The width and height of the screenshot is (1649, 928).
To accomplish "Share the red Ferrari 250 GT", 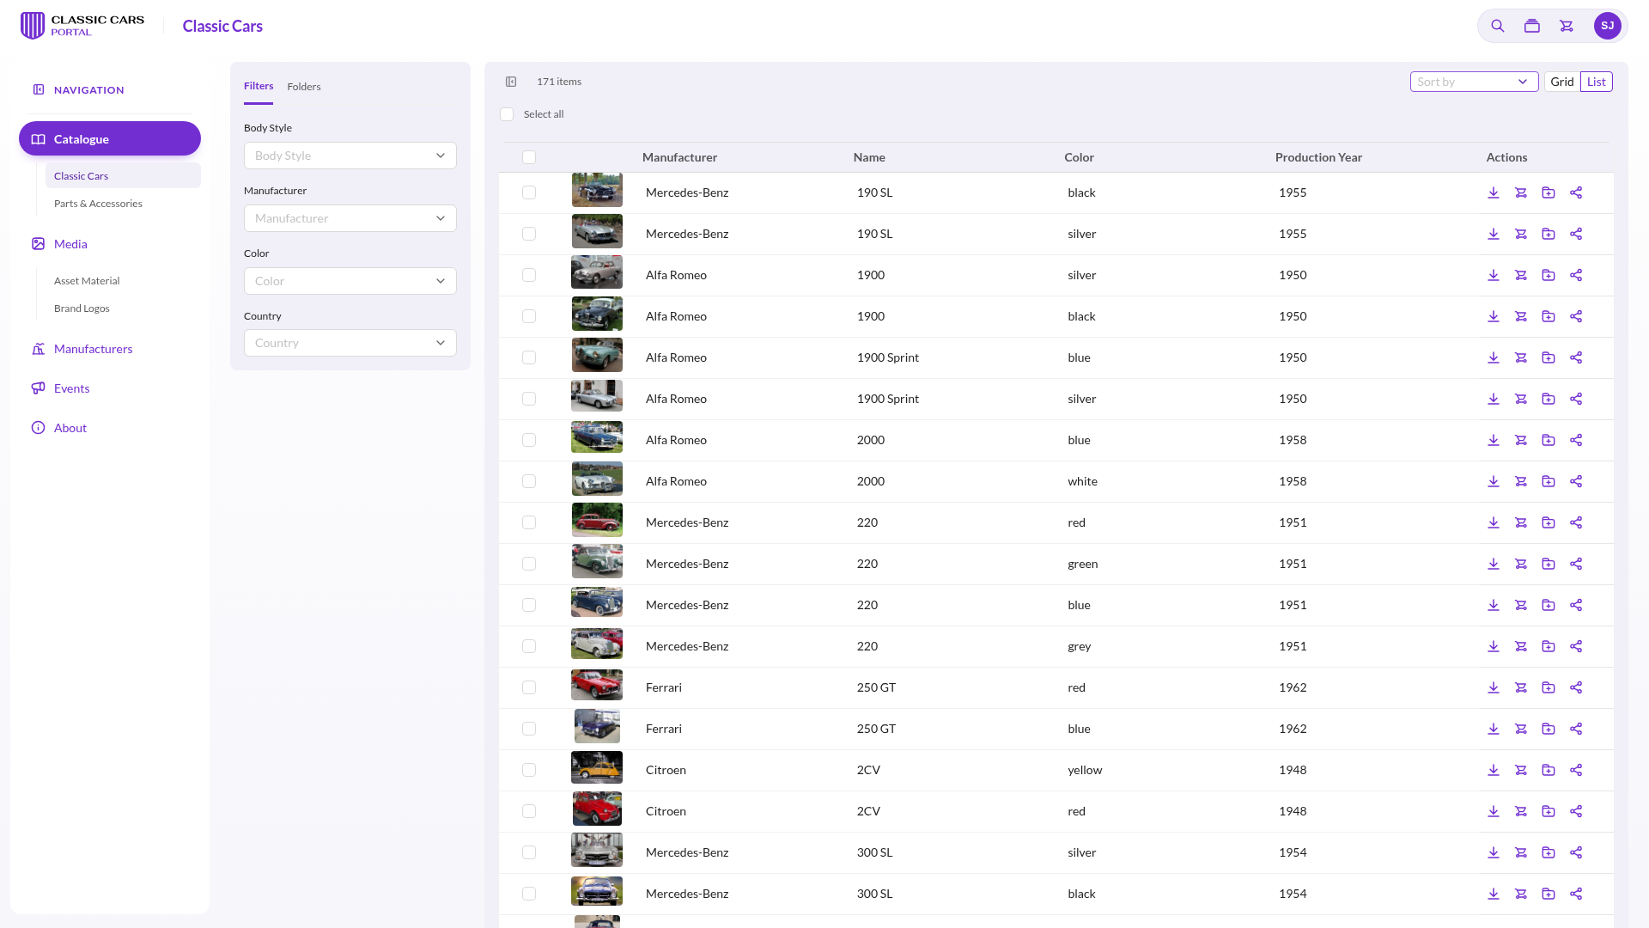I will (x=1576, y=687).
